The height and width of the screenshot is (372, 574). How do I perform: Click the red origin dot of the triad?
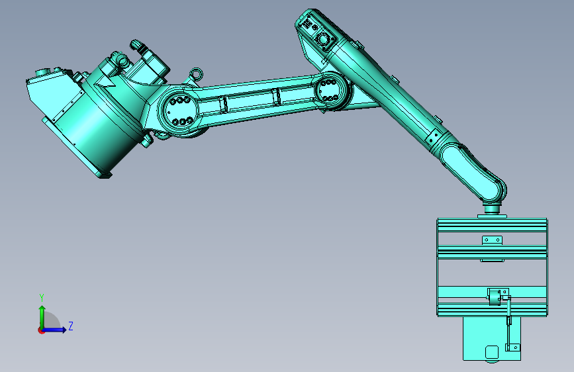[41, 330]
